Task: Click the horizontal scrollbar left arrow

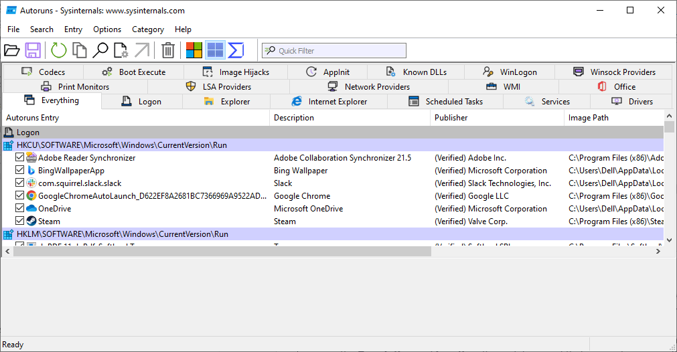Action: click(7, 252)
